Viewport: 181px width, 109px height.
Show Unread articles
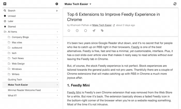click(12, 16)
